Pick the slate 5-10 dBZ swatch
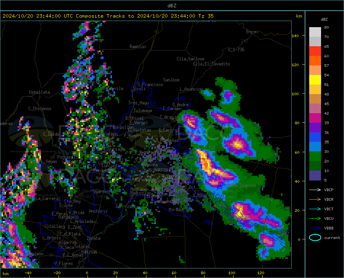This screenshot has width=344, height=278. 315,176
